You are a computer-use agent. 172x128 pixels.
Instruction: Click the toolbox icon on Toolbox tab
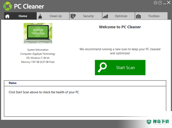[x=138, y=16]
